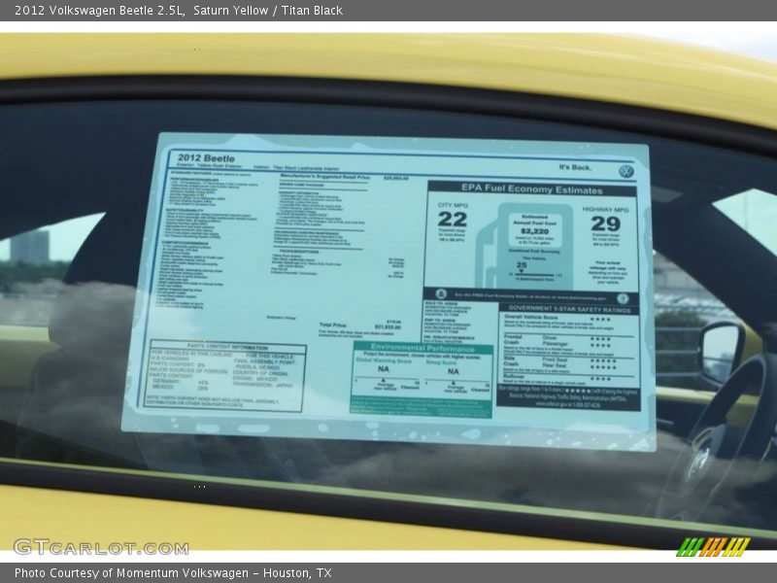Click the Overall Vehicle Score star rating
Image resolution: width=777 pixels, height=583 pixels.
pyautogui.click(x=600, y=319)
